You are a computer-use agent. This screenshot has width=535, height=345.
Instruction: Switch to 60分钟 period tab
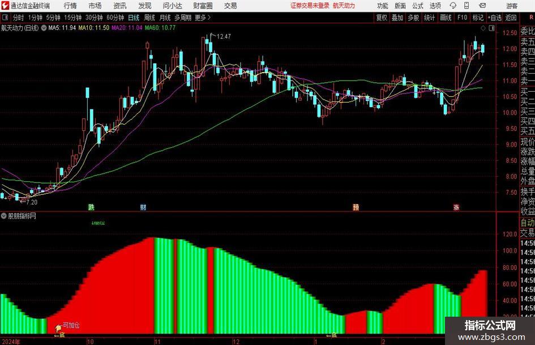tap(115, 18)
